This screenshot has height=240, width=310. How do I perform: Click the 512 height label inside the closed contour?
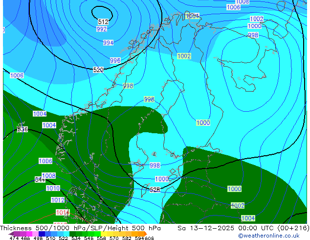[x=103, y=22]
